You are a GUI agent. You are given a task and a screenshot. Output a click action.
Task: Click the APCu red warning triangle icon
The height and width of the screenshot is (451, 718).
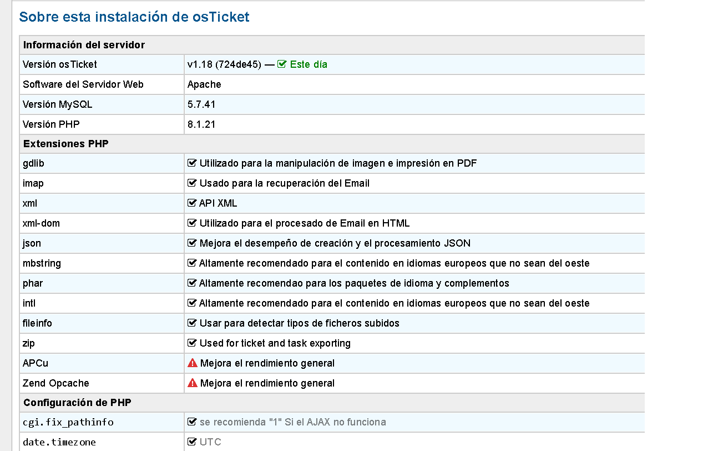(x=193, y=363)
